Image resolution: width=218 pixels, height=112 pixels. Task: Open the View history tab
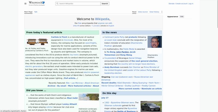[x=154, y=12]
